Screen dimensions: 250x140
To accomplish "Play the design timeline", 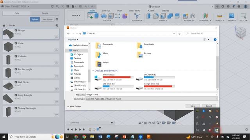I will 76,129.
